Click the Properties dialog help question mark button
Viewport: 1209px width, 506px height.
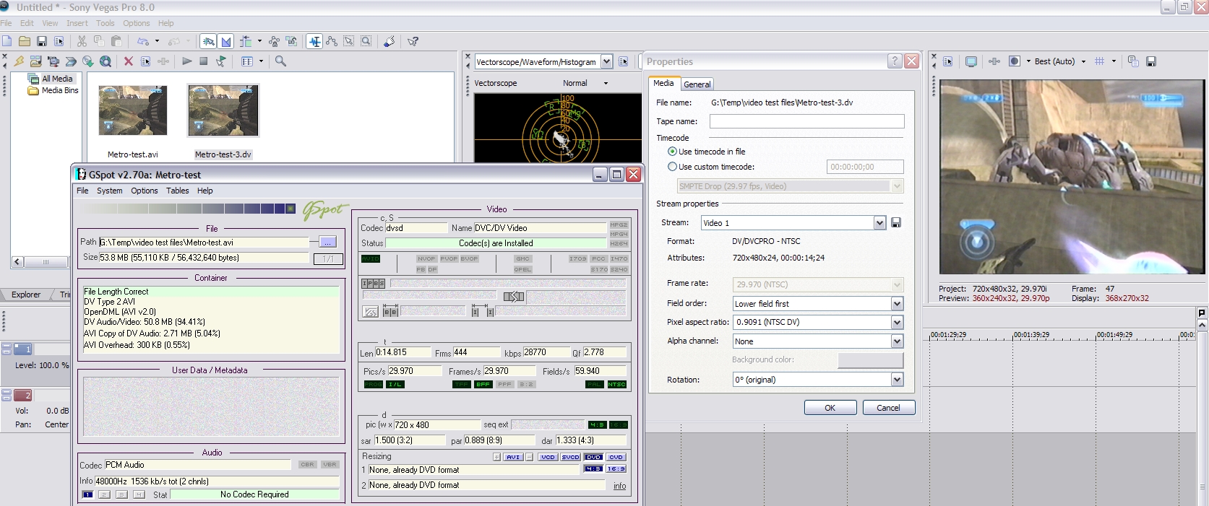tap(895, 61)
